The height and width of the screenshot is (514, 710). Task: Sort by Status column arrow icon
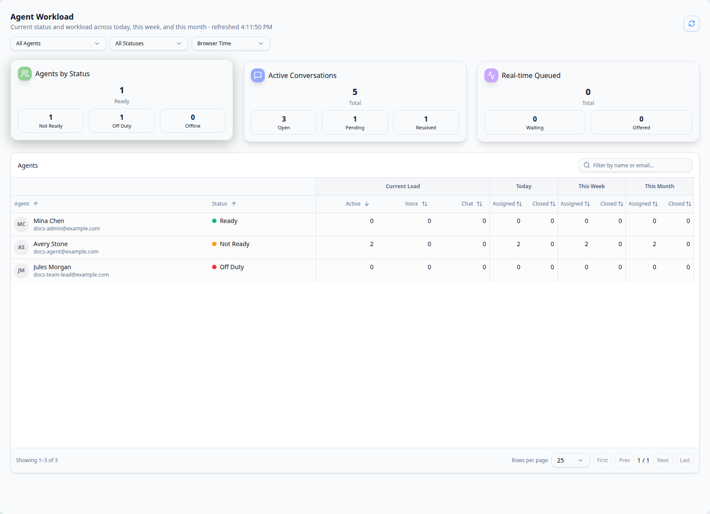pos(234,204)
